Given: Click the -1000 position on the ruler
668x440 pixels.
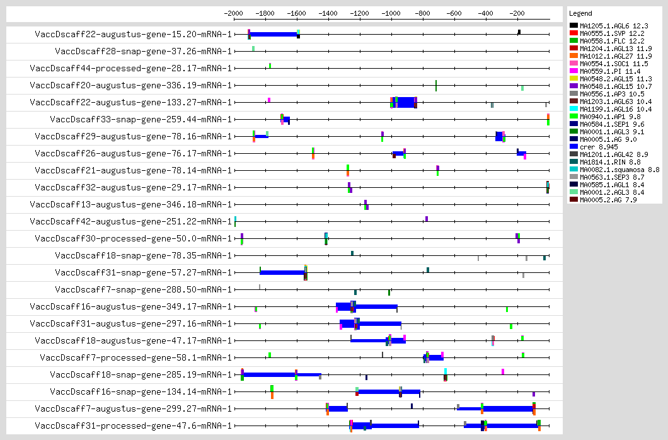Looking at the screenshot, I should 391,13.
